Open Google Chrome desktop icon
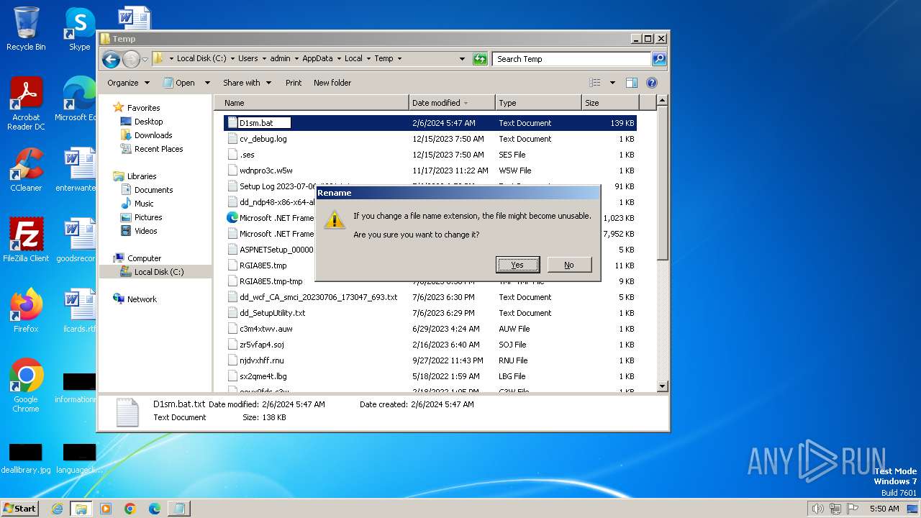 pyautogui.click(x=26, y=385)
